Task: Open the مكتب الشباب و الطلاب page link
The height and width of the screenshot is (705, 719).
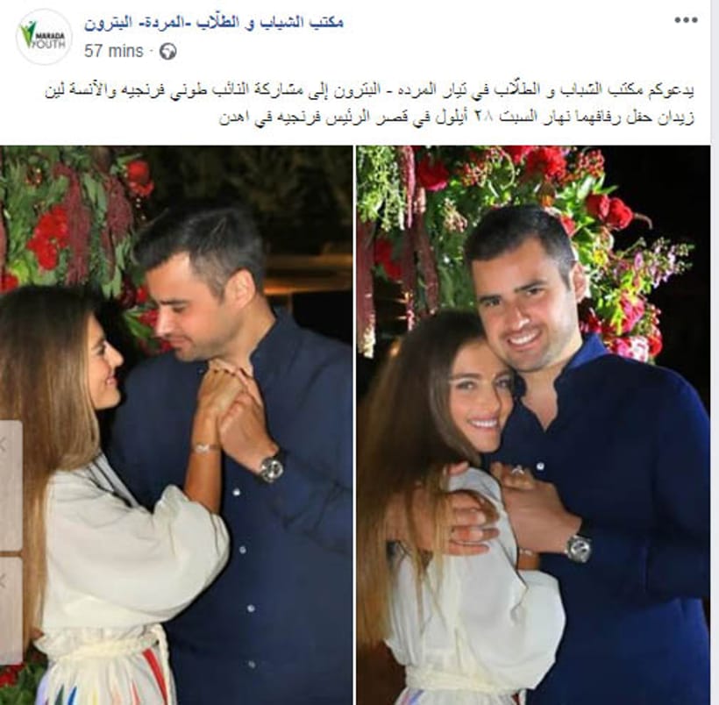Action: tap(213, 22)
